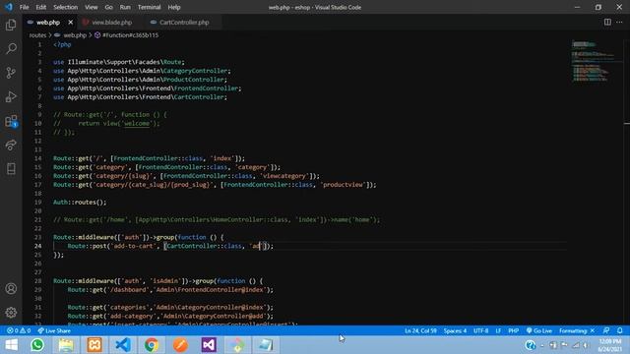Open the File menu
630x354 pixels.
pos(24,7)
